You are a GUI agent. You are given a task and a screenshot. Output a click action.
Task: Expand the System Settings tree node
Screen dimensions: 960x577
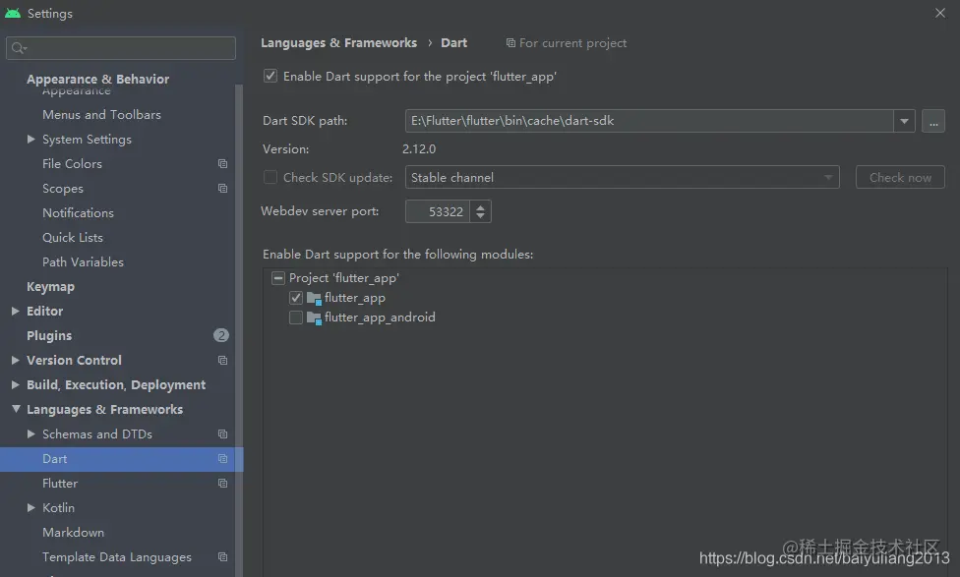pyautogui.click(x=31, y=140)
